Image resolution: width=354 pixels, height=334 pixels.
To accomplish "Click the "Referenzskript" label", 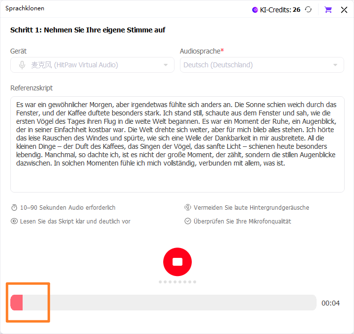I will [31, 88].
